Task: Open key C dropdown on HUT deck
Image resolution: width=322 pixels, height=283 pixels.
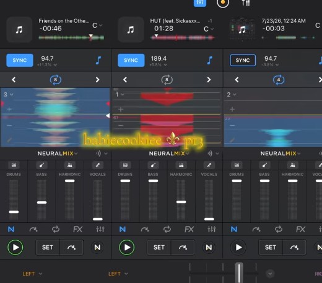Action: (x=209, y=29)
